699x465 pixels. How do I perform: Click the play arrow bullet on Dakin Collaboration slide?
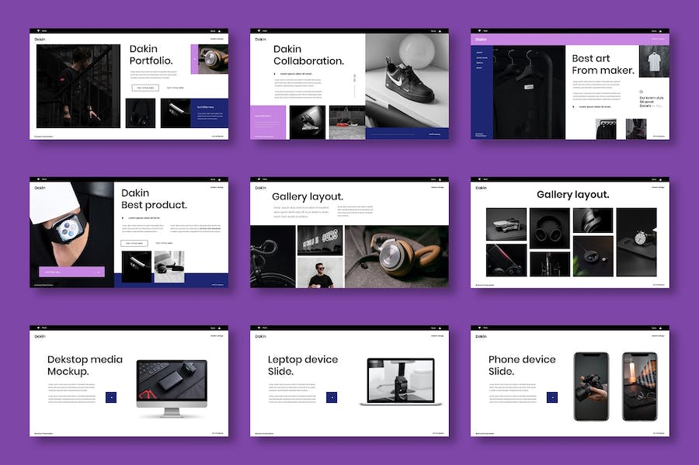(x=274, y=75)
